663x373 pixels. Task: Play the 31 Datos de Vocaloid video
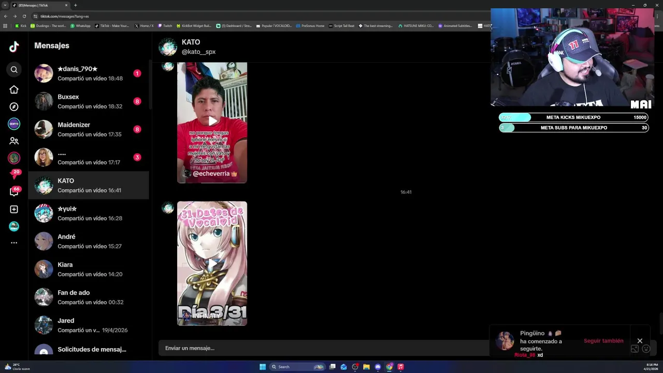pyautogui.click(x=212, y=263)
